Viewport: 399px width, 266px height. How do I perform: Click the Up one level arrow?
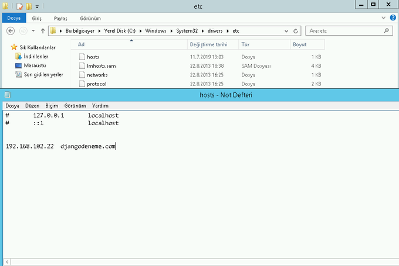[43, 31]
